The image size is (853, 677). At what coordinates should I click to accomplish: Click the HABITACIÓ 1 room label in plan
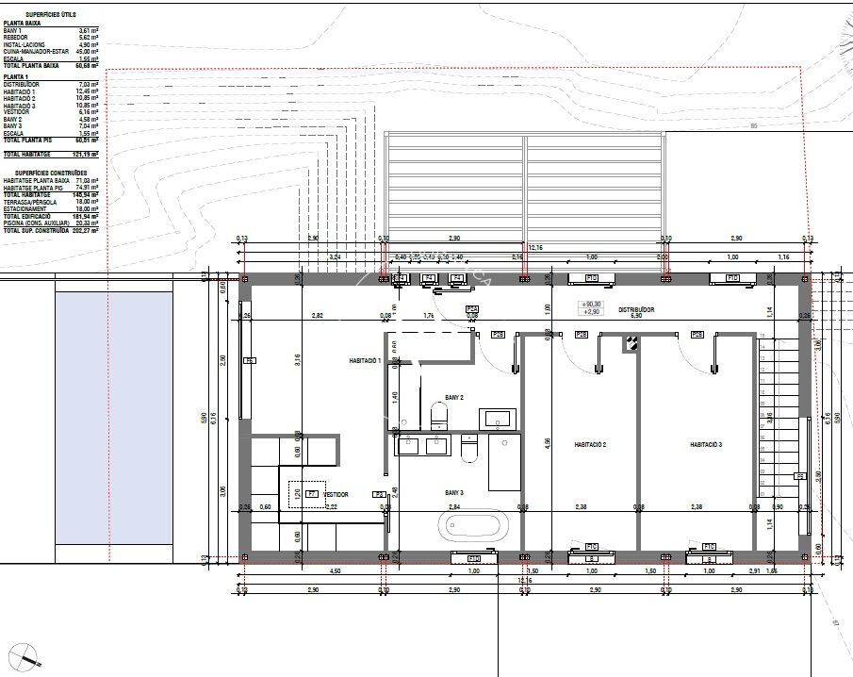[x=365, y=361]
